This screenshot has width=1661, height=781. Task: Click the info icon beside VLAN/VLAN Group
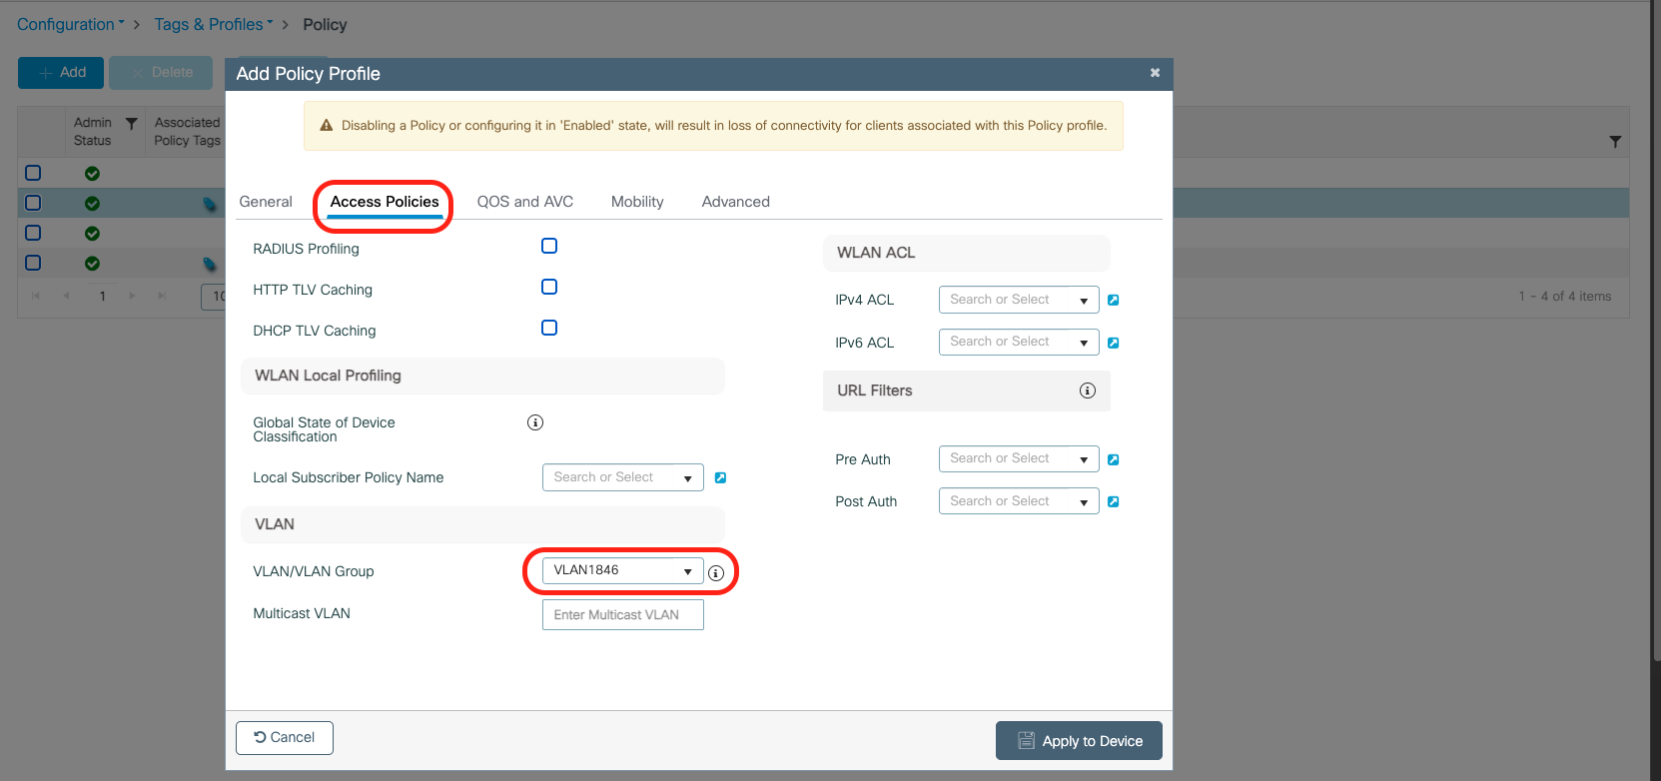coord(715,573)
